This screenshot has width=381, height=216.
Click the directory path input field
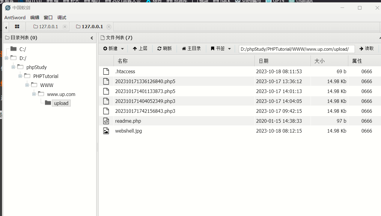point(296,49)
